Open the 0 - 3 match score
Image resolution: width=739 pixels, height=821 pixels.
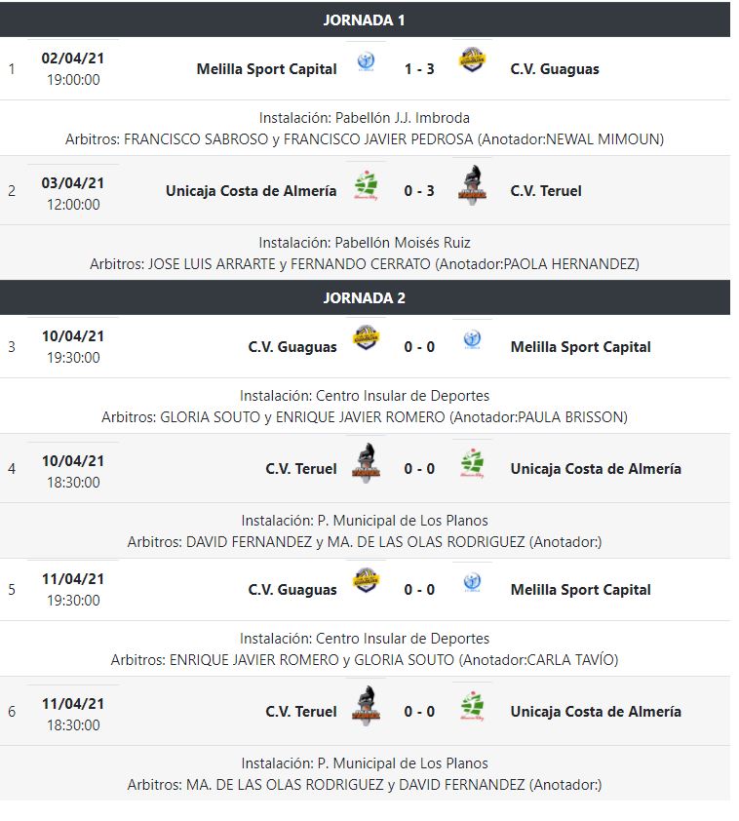419,191
